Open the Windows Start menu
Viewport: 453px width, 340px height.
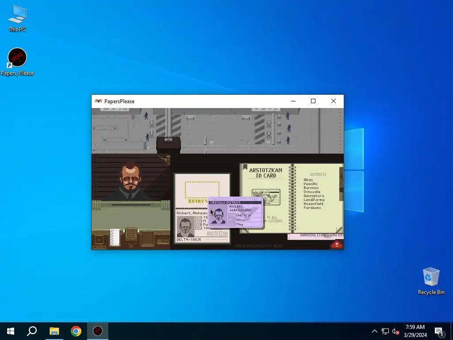tap(11, 331)
